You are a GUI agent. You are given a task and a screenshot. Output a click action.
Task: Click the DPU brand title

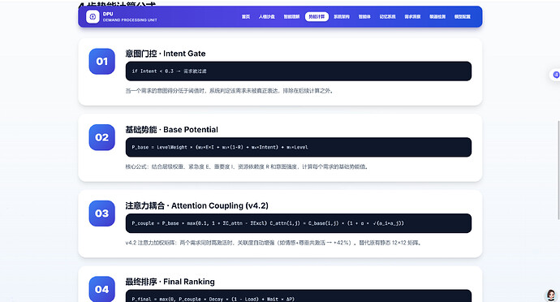[108, 14]
